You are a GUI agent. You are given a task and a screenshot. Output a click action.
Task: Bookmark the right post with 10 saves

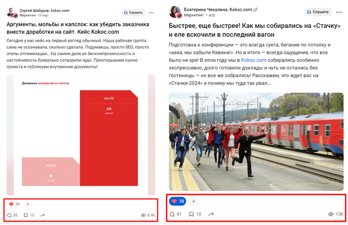[195, 214]
